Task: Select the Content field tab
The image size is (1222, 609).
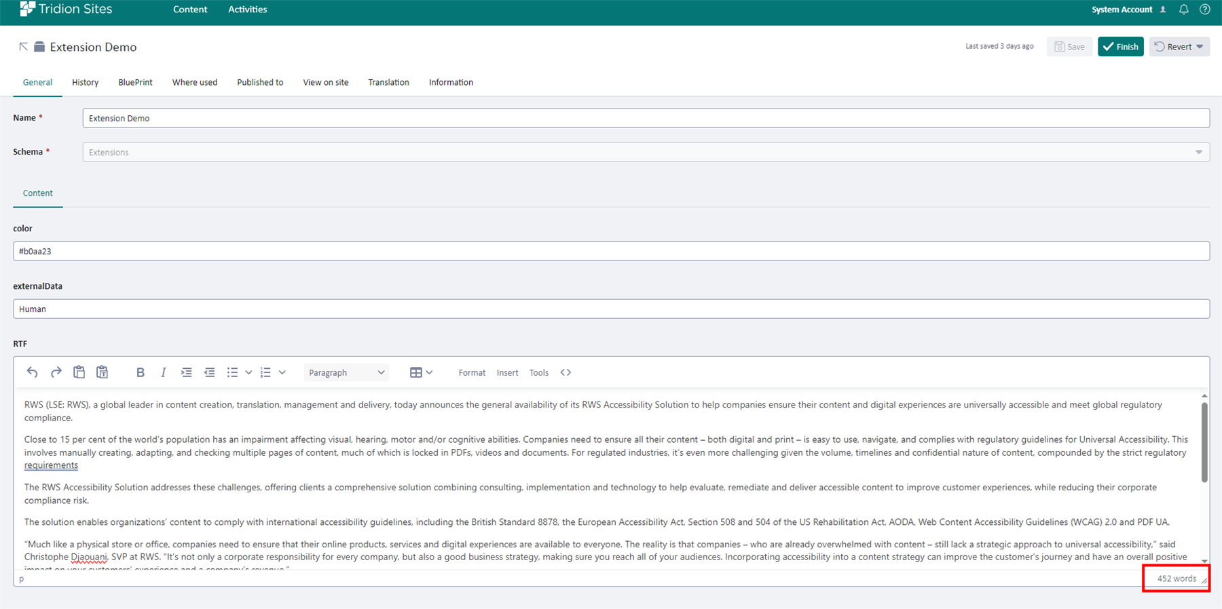Action: (38, 193)
